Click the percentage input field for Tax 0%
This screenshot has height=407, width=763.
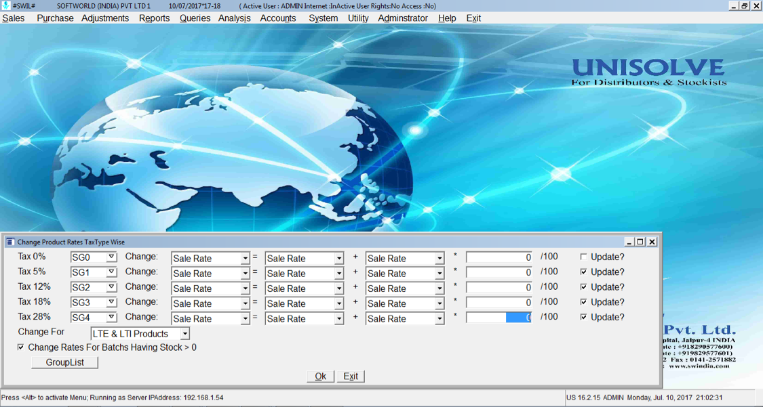coord(499,257)
